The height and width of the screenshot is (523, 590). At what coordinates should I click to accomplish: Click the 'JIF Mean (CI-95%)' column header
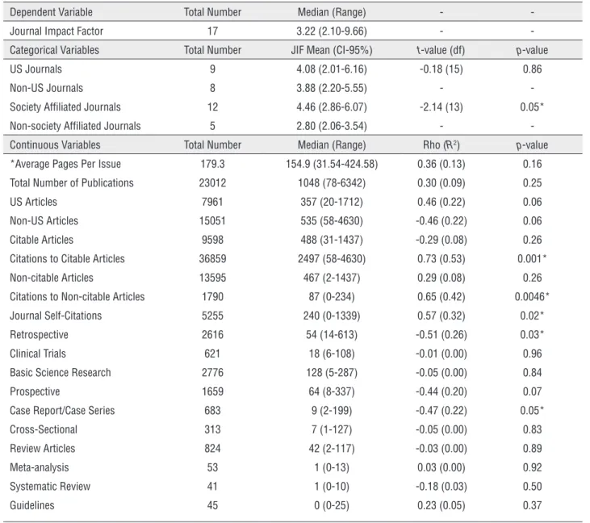pyautogui.click(x=332, y=50)
